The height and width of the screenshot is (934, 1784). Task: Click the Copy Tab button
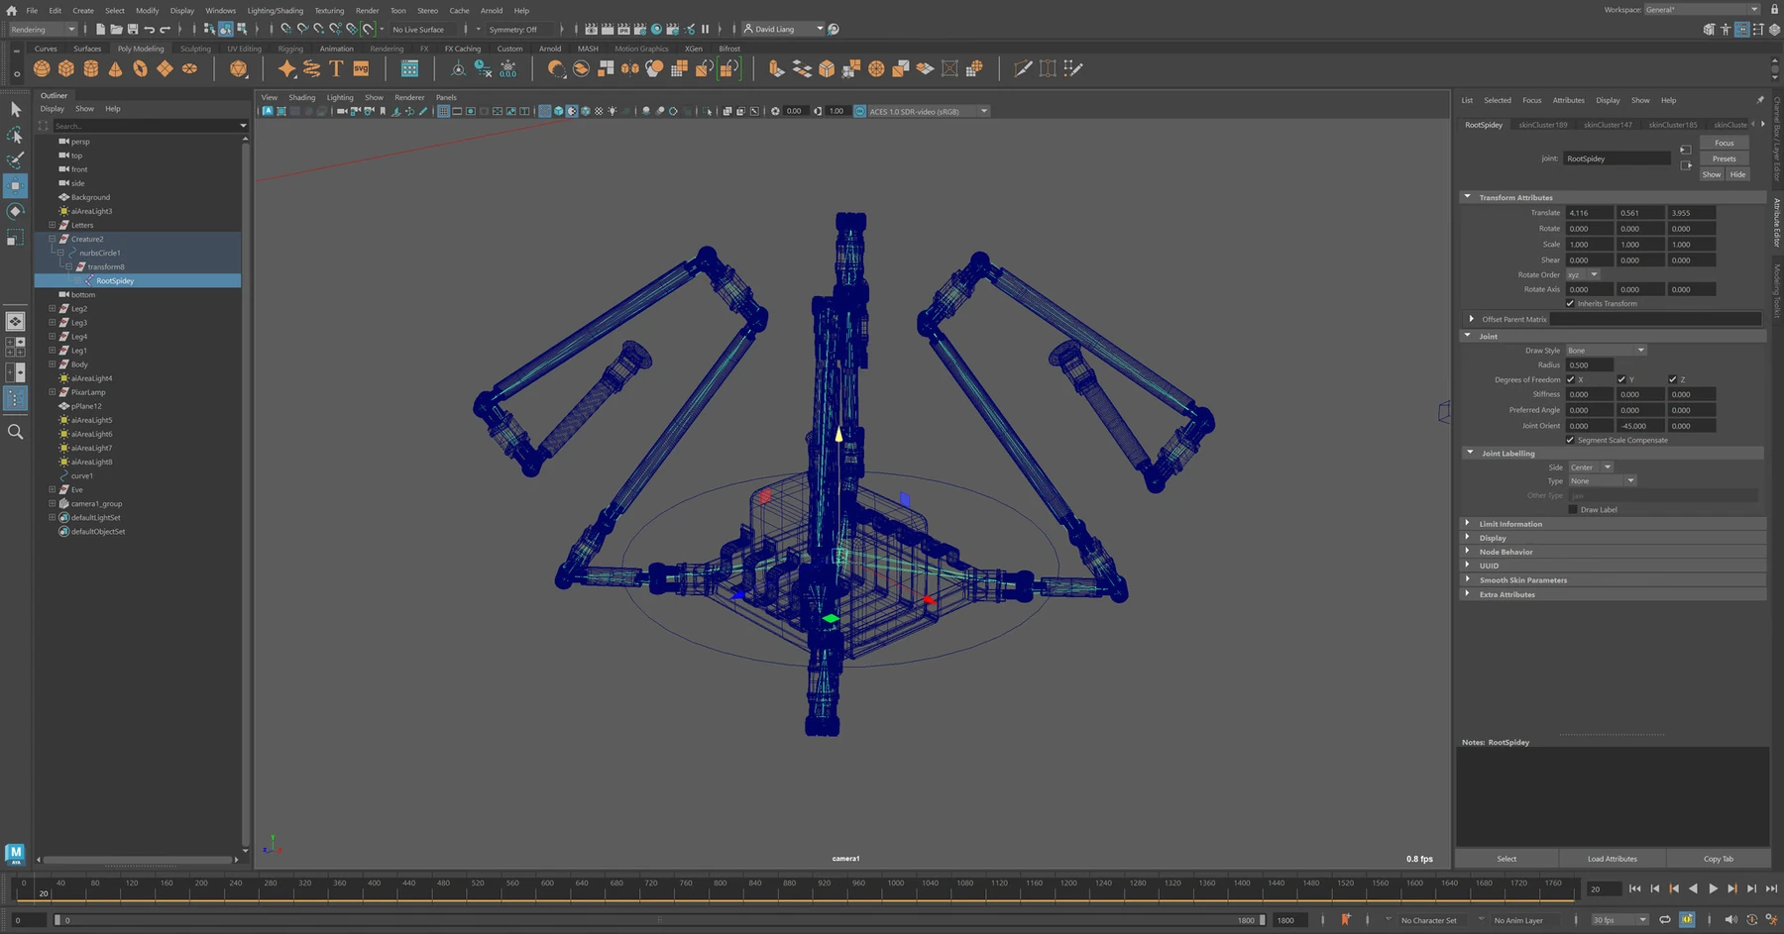[x=1718, y=859]
